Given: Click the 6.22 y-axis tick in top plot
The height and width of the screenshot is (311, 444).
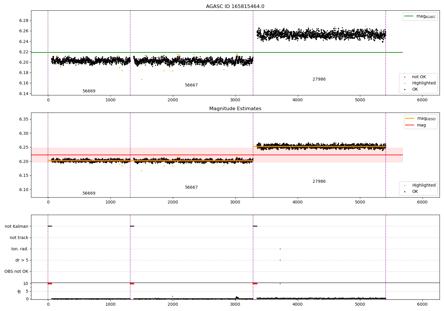Looking at the screenshot, I should [24, 52].
